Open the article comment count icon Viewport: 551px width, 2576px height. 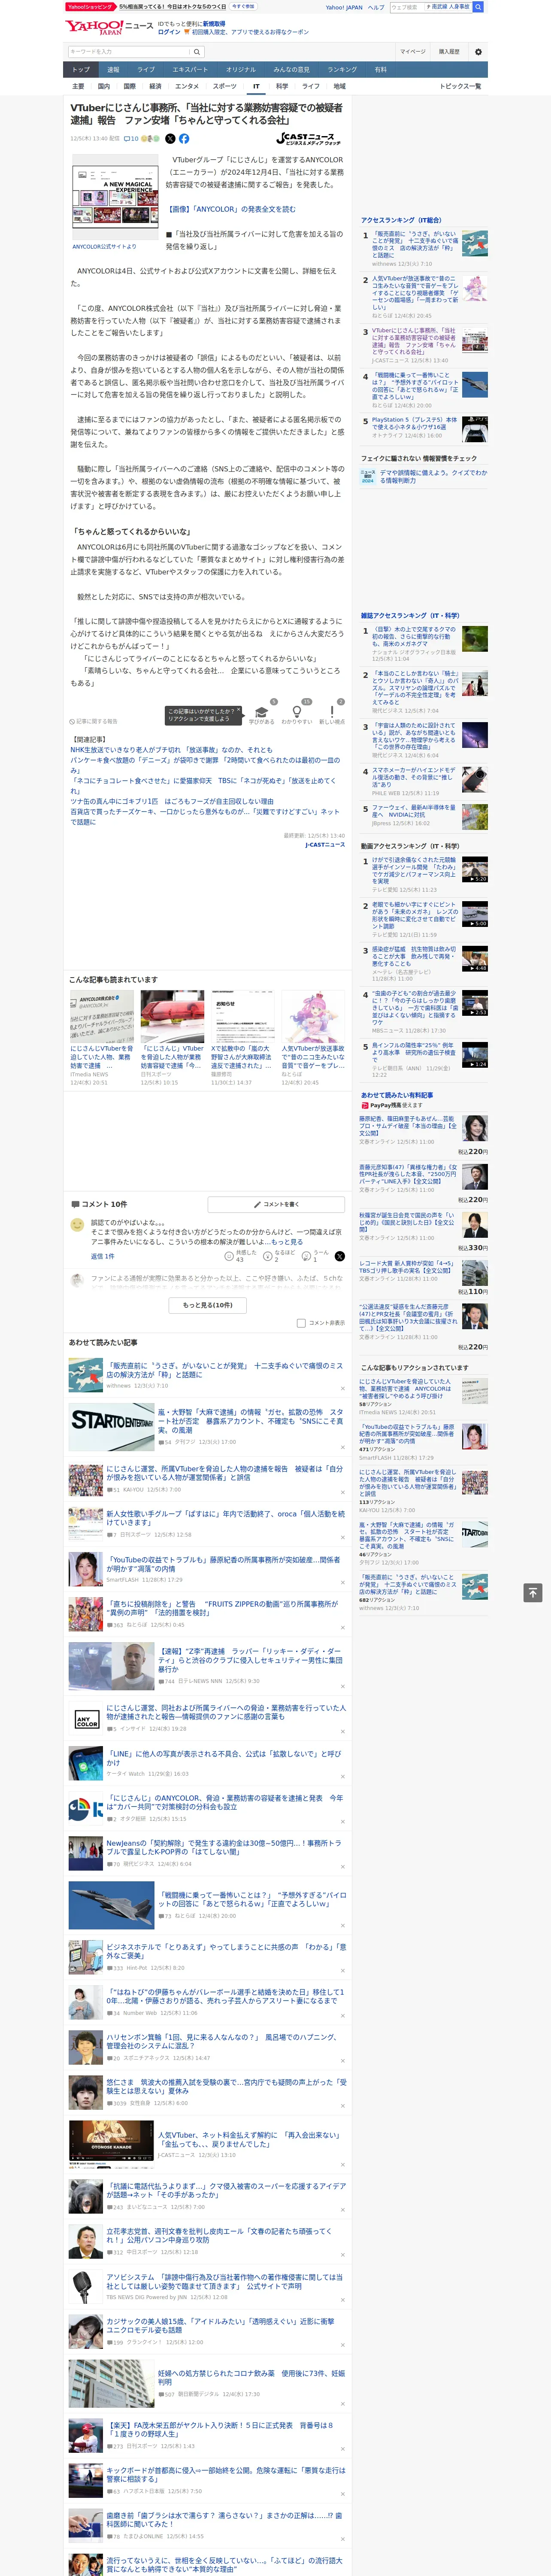coord(131,139)
